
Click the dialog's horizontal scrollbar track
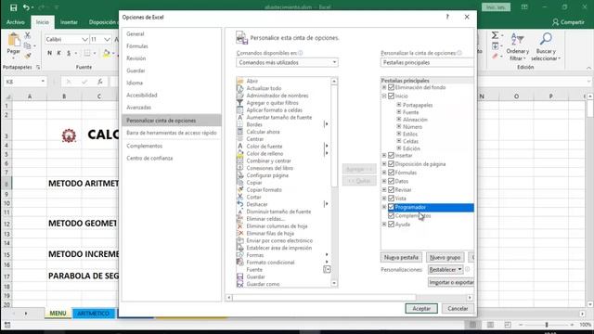pos(349,298)
